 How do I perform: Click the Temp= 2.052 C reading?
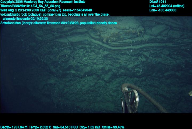tap(40, 127)
